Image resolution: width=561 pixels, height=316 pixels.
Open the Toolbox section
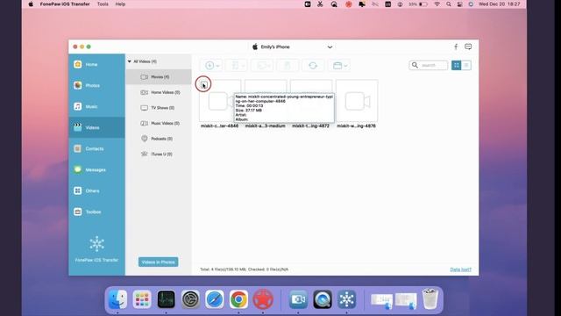coord(96,212)
